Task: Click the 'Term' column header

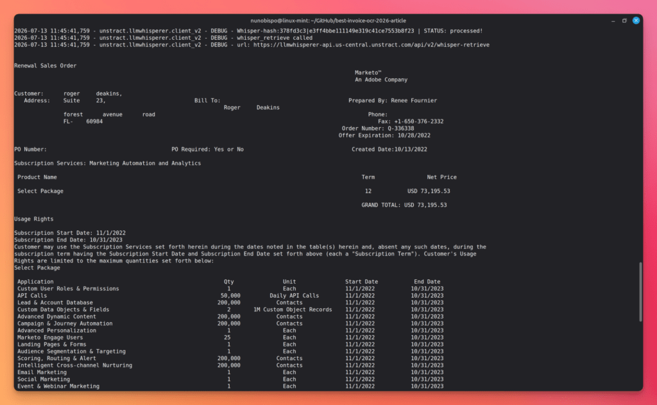Action: (x=368, y=177)
